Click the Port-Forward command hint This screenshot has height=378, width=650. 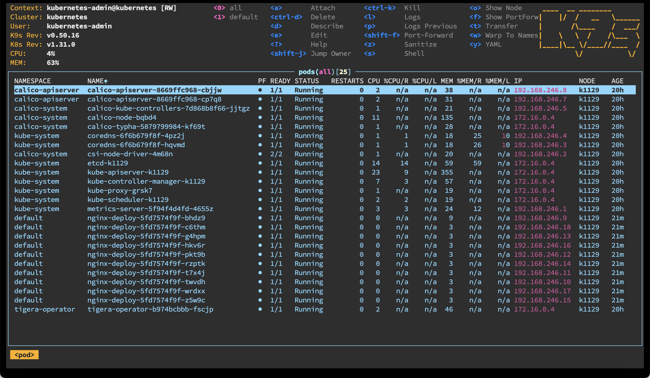428,35
